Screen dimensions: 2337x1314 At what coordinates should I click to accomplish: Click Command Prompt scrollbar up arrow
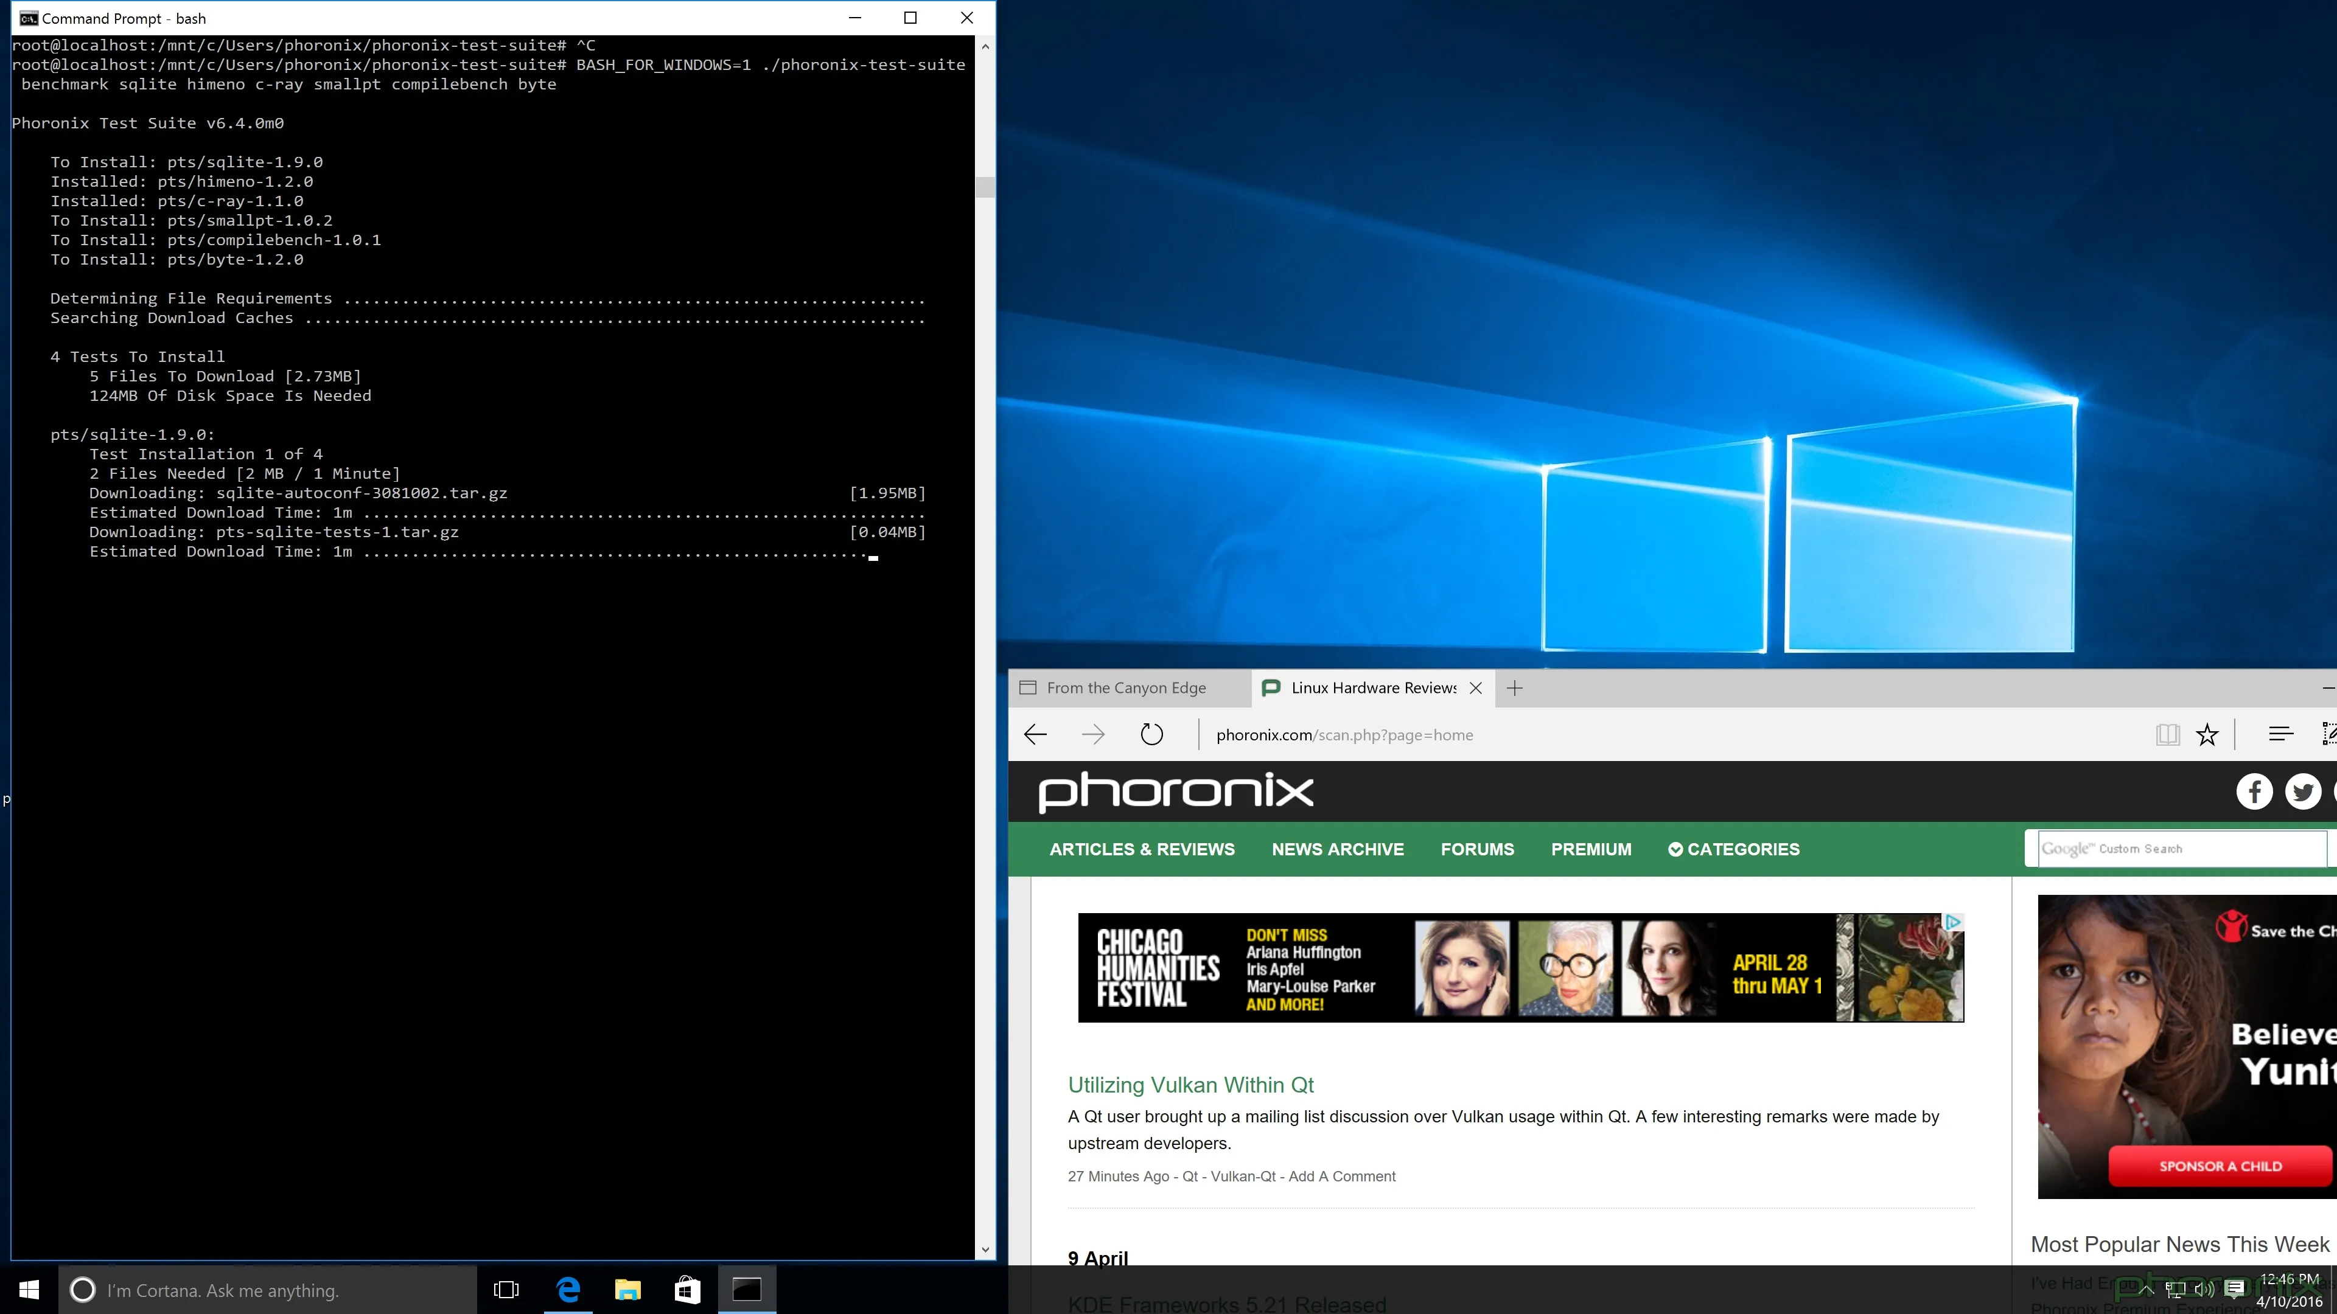985,46
